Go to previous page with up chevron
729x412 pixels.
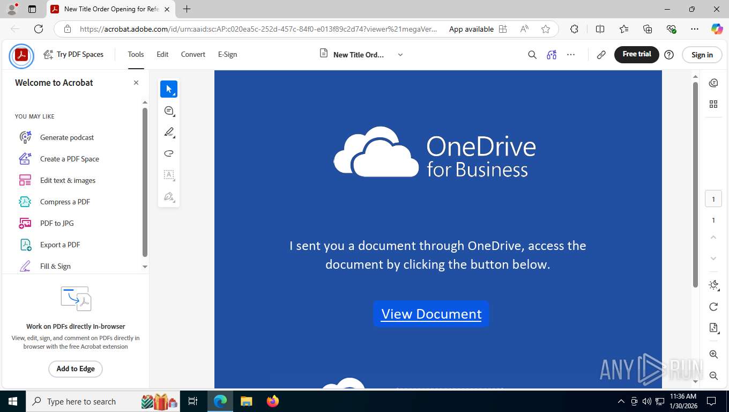click(713, 237)
